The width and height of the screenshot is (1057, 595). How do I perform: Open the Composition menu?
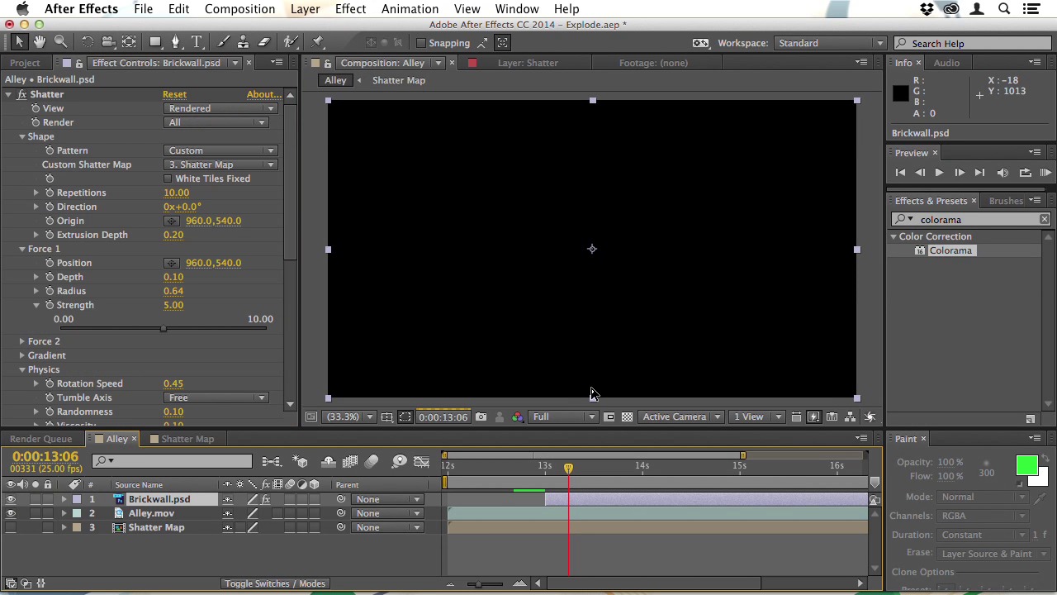[239, 8]
